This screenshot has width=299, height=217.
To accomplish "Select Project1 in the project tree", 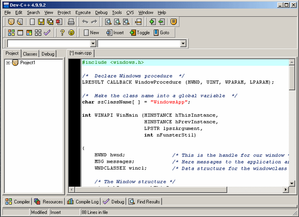I will click(x=28, y=63).
